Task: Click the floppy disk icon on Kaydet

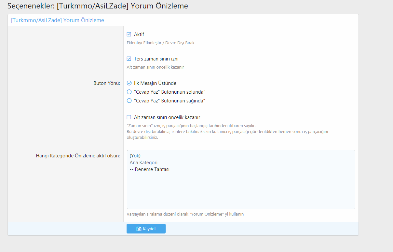Action: coord(139,229)
